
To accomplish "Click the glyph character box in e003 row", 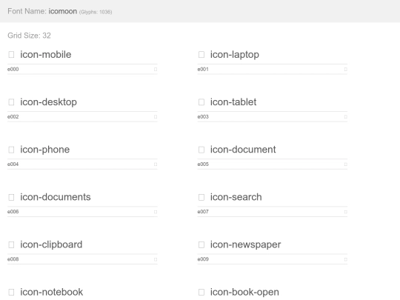I will [x=345, y=117].
